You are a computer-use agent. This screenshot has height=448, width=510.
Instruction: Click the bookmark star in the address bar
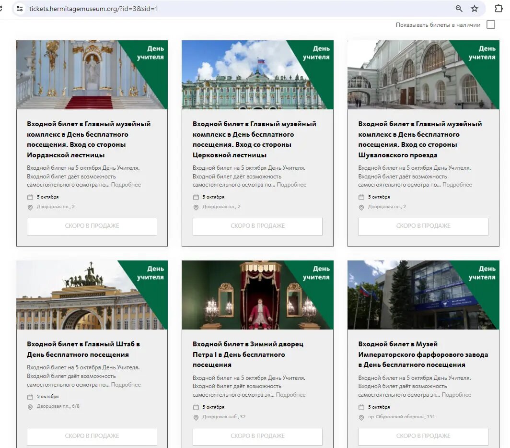coord(474,9)
